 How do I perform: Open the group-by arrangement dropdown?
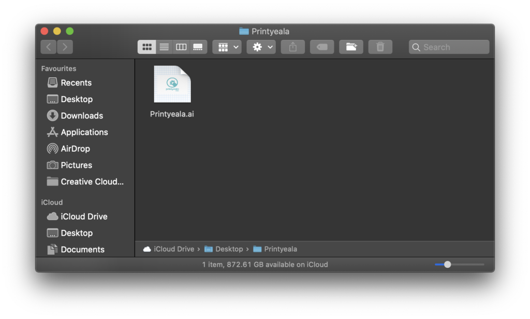coord(227,47)
